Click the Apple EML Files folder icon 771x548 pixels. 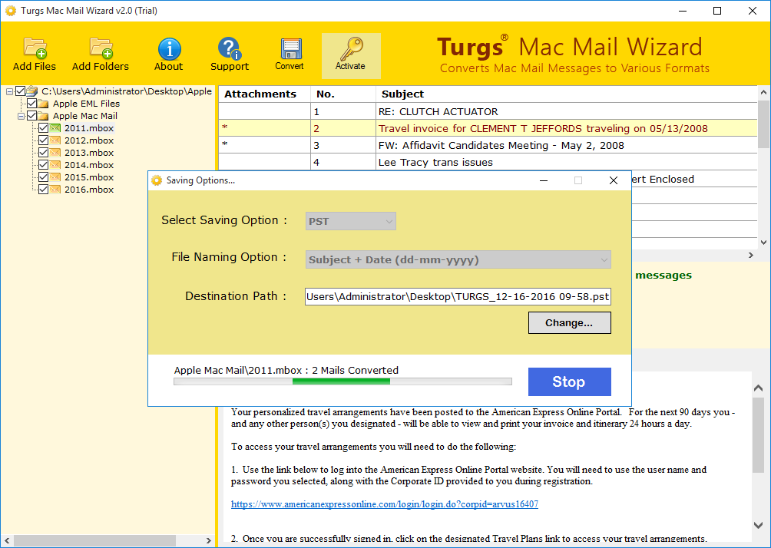(x=43, y=104)
